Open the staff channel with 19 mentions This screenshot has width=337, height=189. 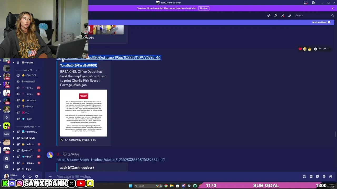pos(28,157)
